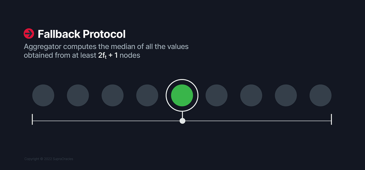Select the green median node circle
Viewport: 365px width, 170px height.
(x=182, y=95)
